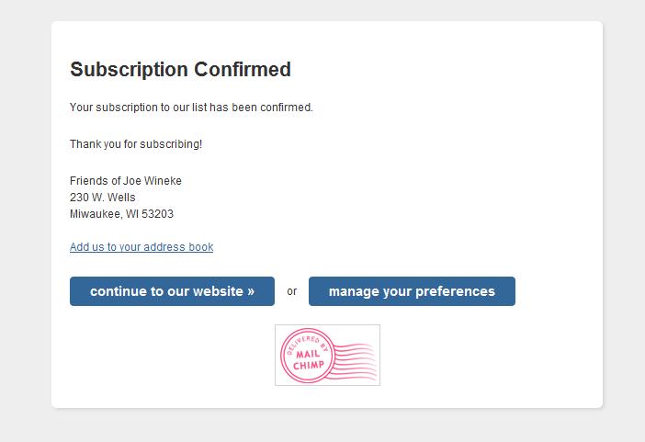Click the word MAIL inside the stamp
This screenshot has height=442, width=645.
tap(308, 354)
